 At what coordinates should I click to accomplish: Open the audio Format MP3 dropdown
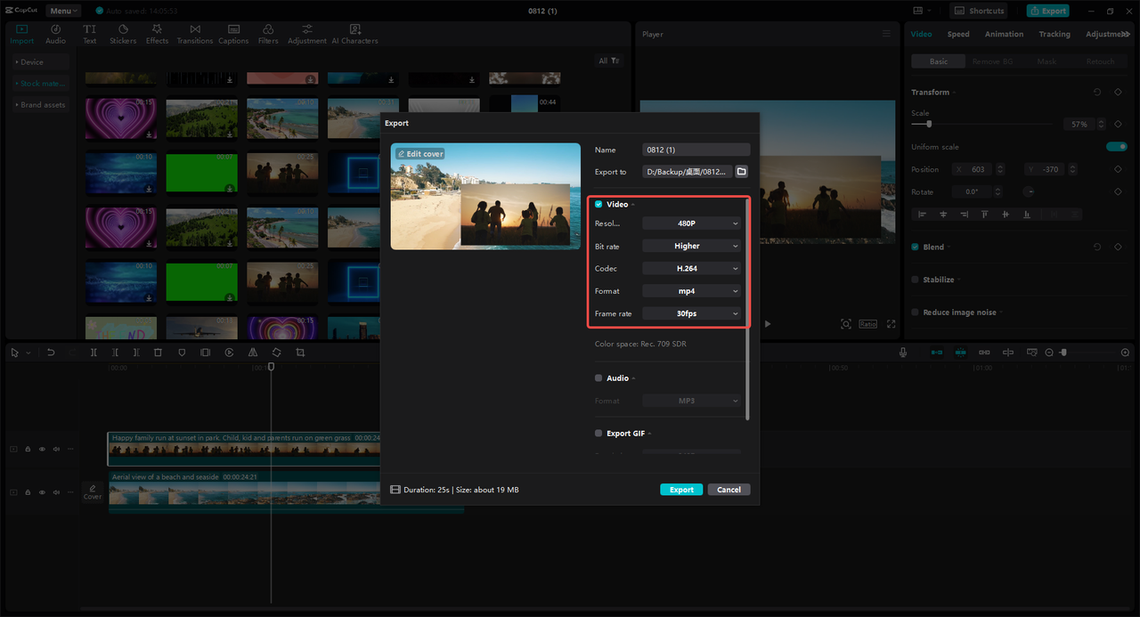[x=692, y=401]
